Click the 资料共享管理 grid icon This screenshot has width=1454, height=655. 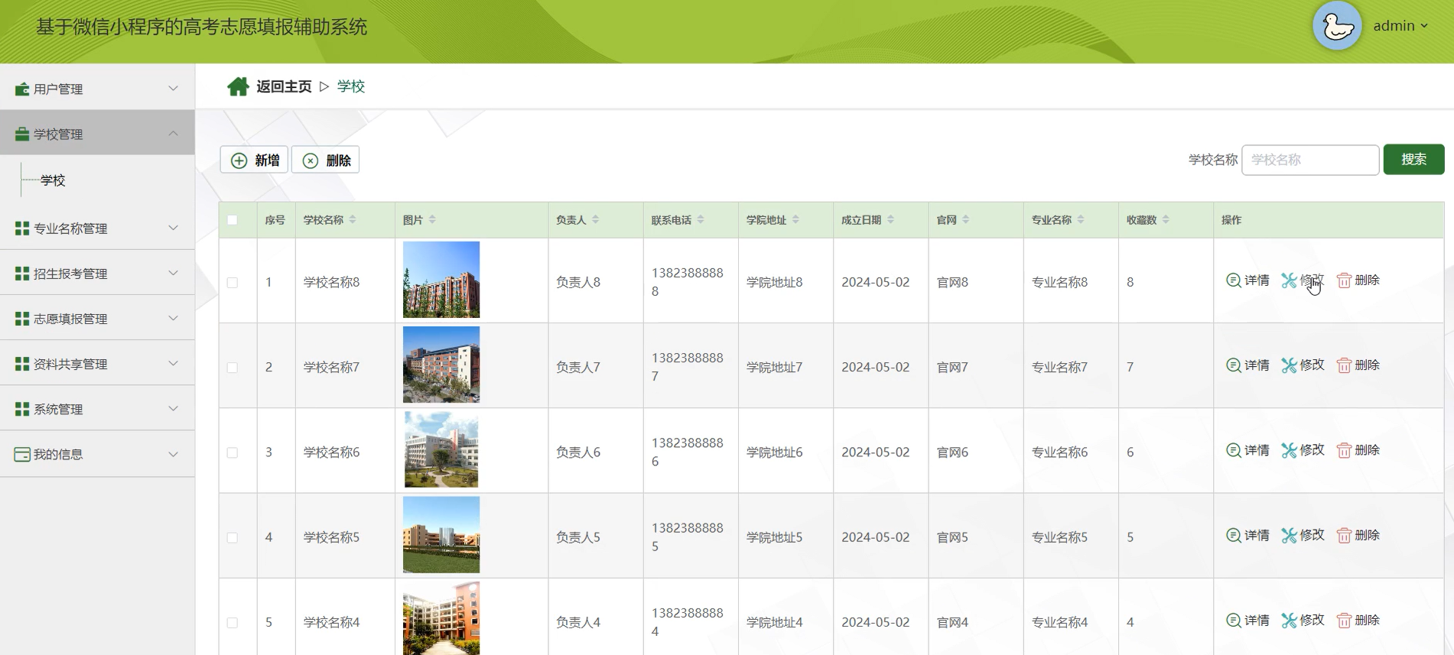[22, 364]
